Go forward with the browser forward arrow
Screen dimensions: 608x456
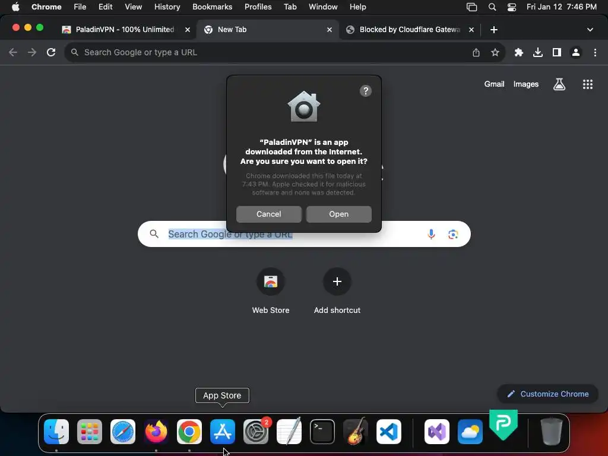(x=32, y=52)
